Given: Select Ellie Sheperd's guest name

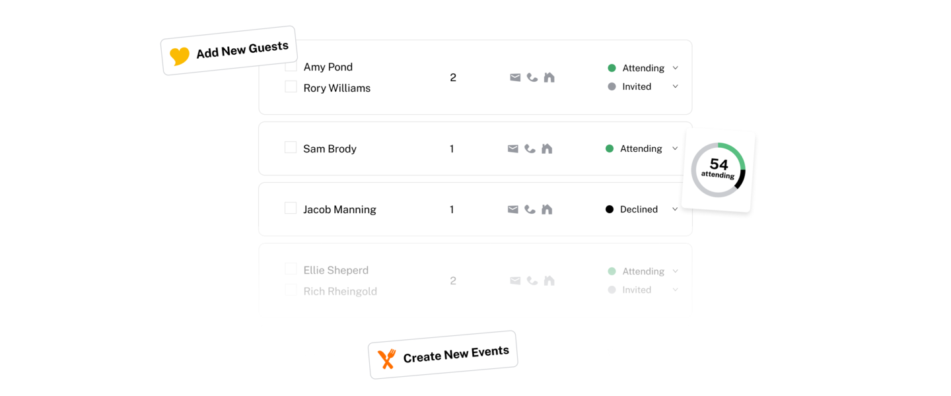Looking at the screenshot, I should (x=336, y=270).
